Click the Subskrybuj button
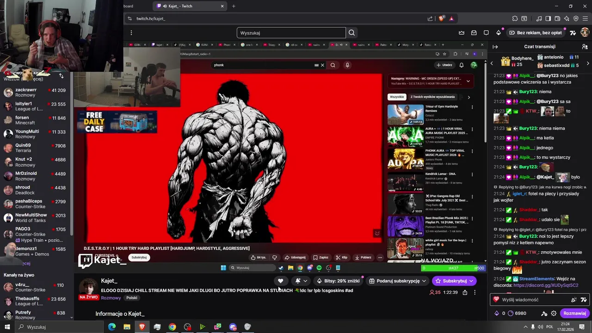Image resolution: width=592 pixels, height=333 pixels. click(455, 281)
